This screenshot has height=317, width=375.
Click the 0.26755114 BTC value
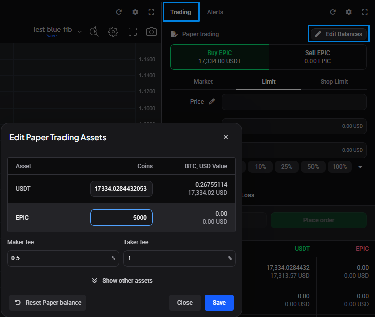click(x=211, y=185)
